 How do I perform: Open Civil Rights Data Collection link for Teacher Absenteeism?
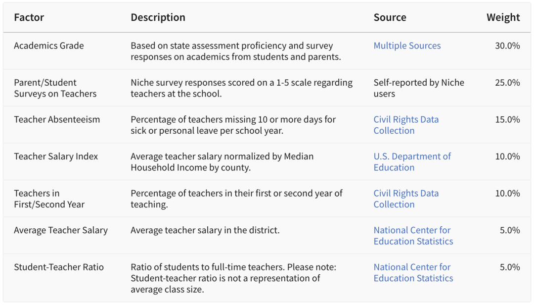(x=406, y=125)
